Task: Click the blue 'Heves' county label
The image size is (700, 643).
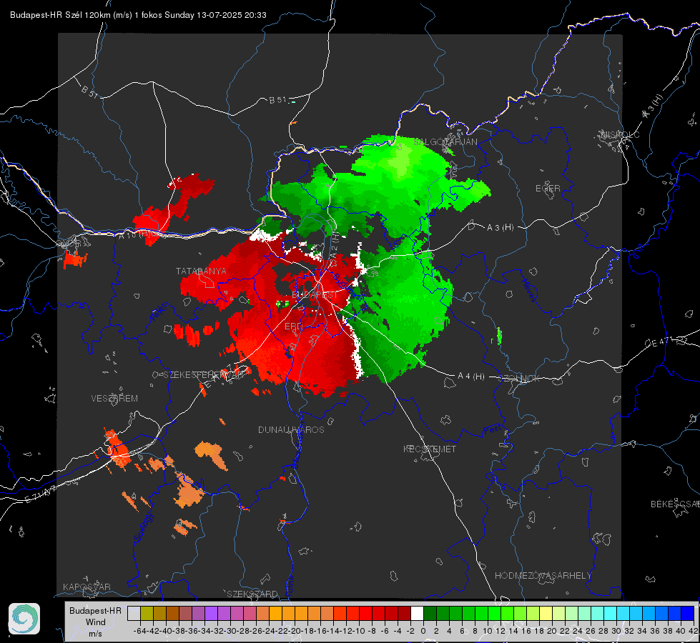Action: point(528,289)
